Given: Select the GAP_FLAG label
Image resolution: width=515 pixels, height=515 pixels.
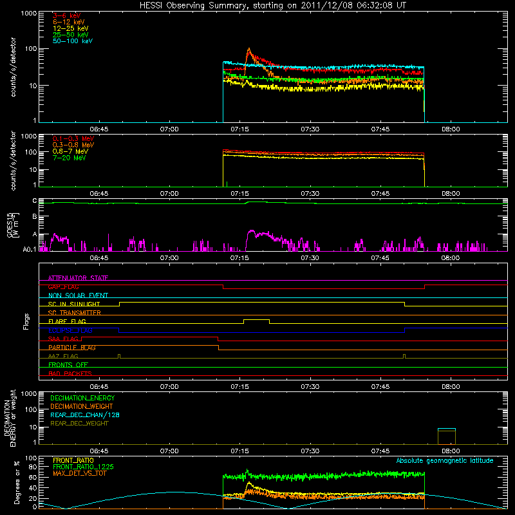Looking at the screenshot, I should pyautogui.click(x=63, y=286).
